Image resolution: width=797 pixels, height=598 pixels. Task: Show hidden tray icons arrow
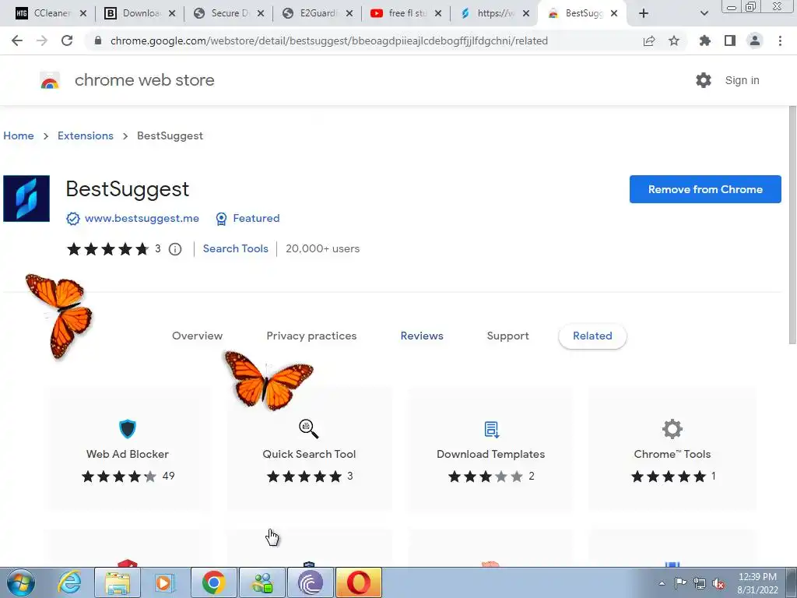pos(662,584)
